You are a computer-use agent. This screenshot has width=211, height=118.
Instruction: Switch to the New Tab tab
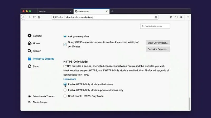pyautogui.click(x=55, y=11)
